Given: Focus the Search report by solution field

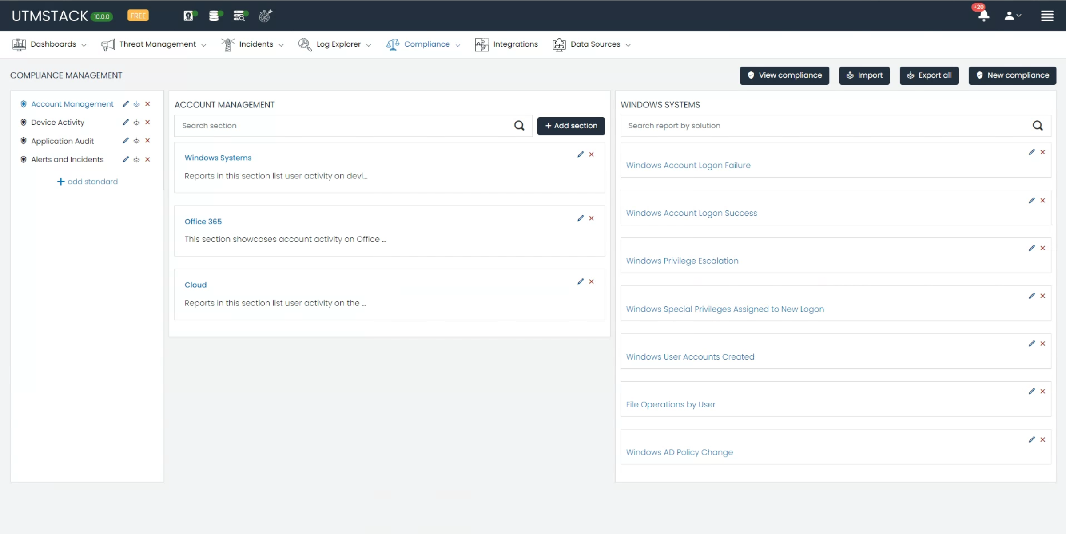Looking at the screenshot, I should click(826, 126).
